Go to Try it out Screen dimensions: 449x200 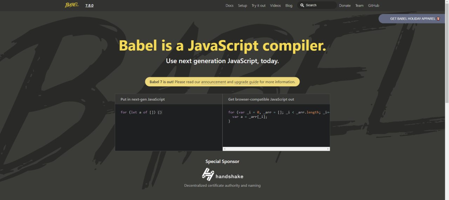click(259, 6)
